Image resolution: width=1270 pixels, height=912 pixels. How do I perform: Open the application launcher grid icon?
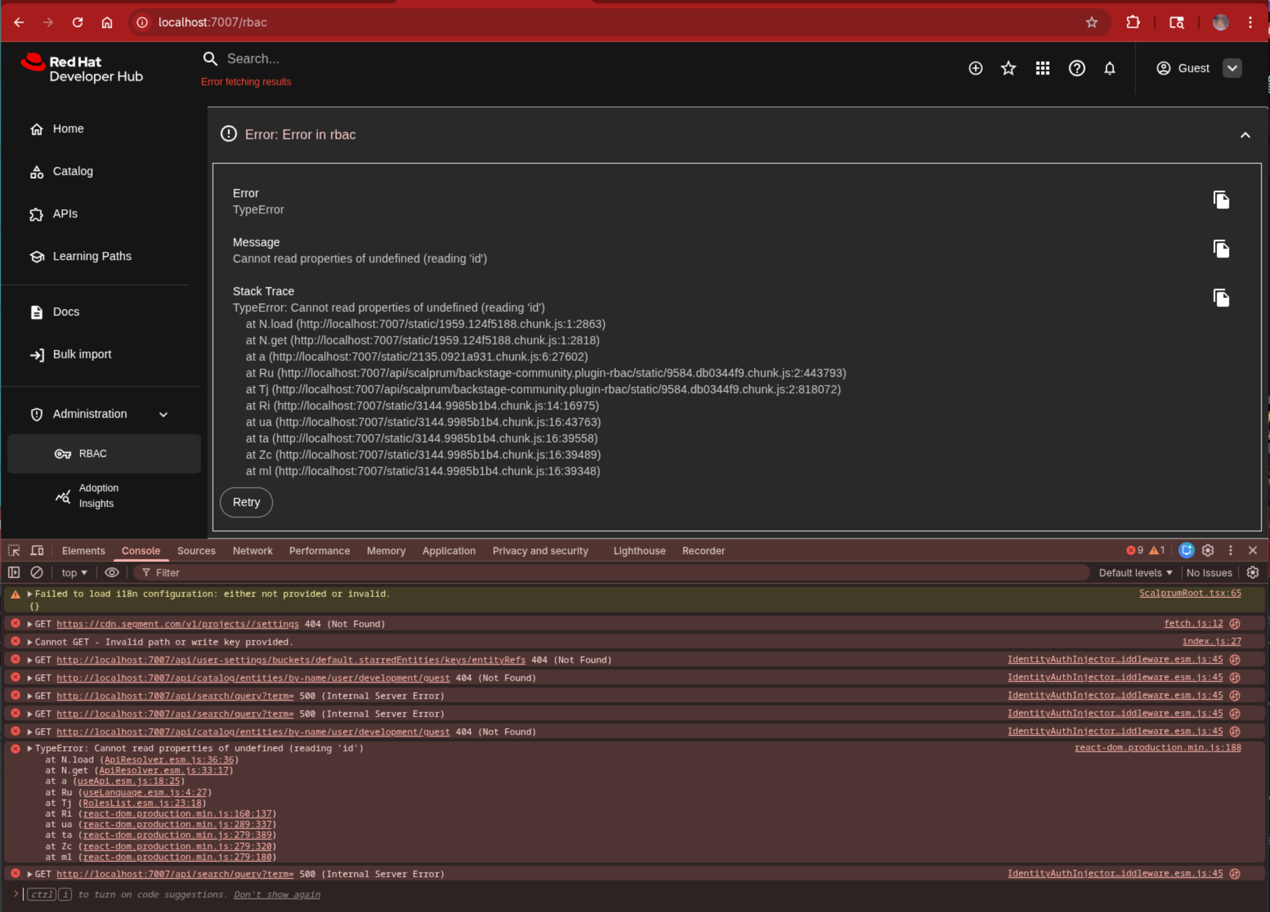click(x=1042, y=68)
